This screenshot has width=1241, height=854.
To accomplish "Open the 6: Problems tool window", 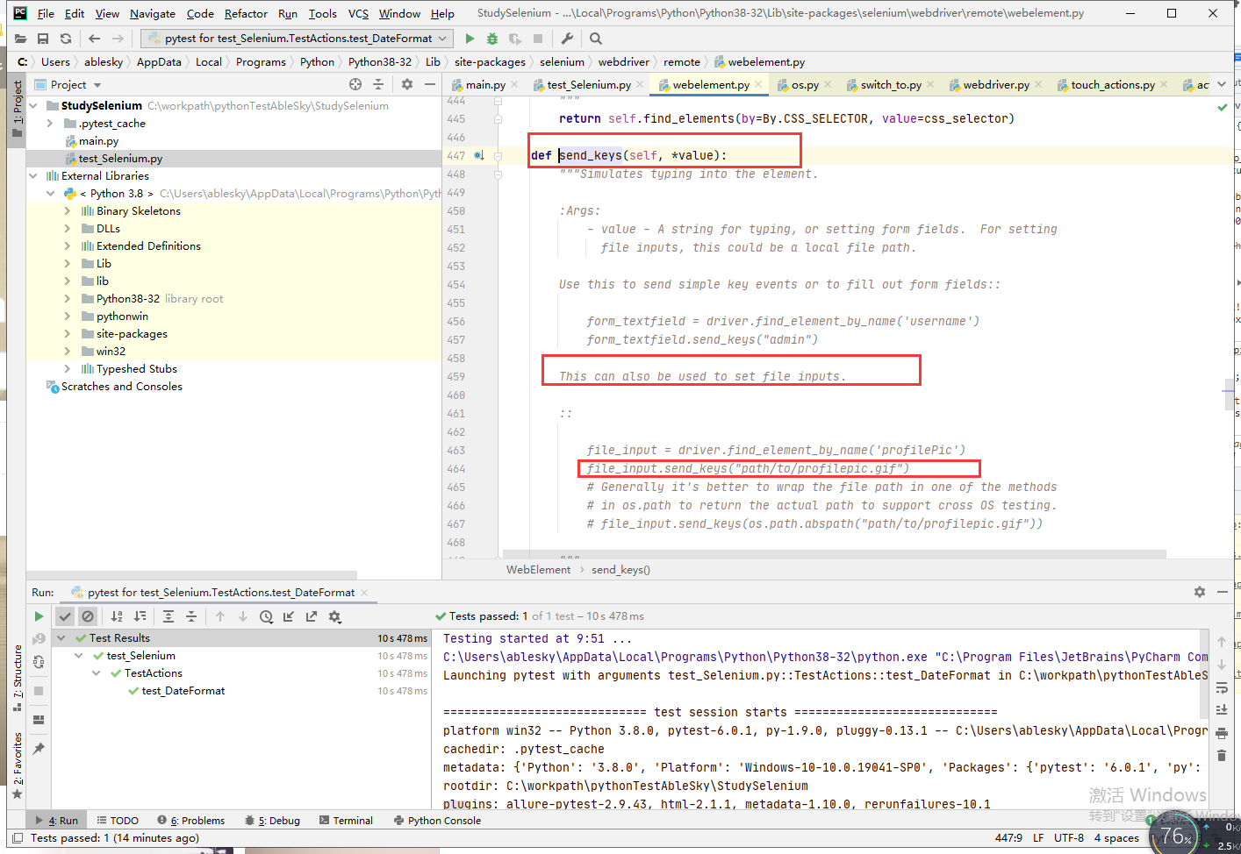I will pos(191,821).
